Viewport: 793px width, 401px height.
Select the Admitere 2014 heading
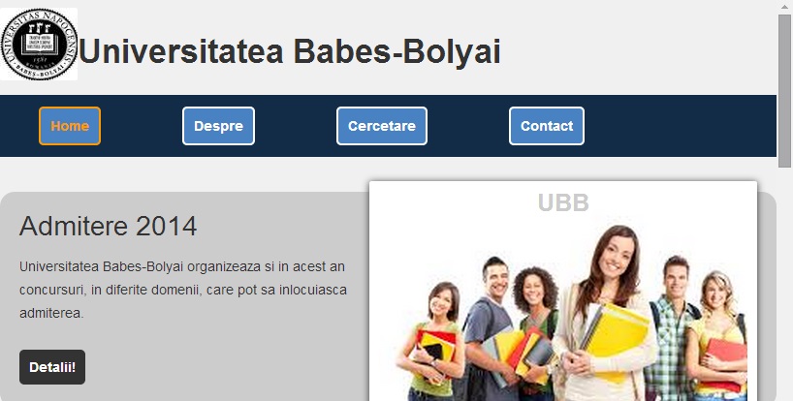pyautogui.click(x=109, y=226)
